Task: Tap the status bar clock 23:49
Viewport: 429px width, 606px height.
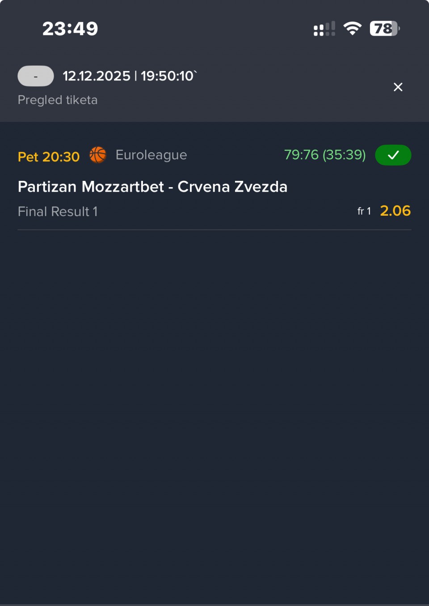Action: pyautogui.click(x=70, y=29)
